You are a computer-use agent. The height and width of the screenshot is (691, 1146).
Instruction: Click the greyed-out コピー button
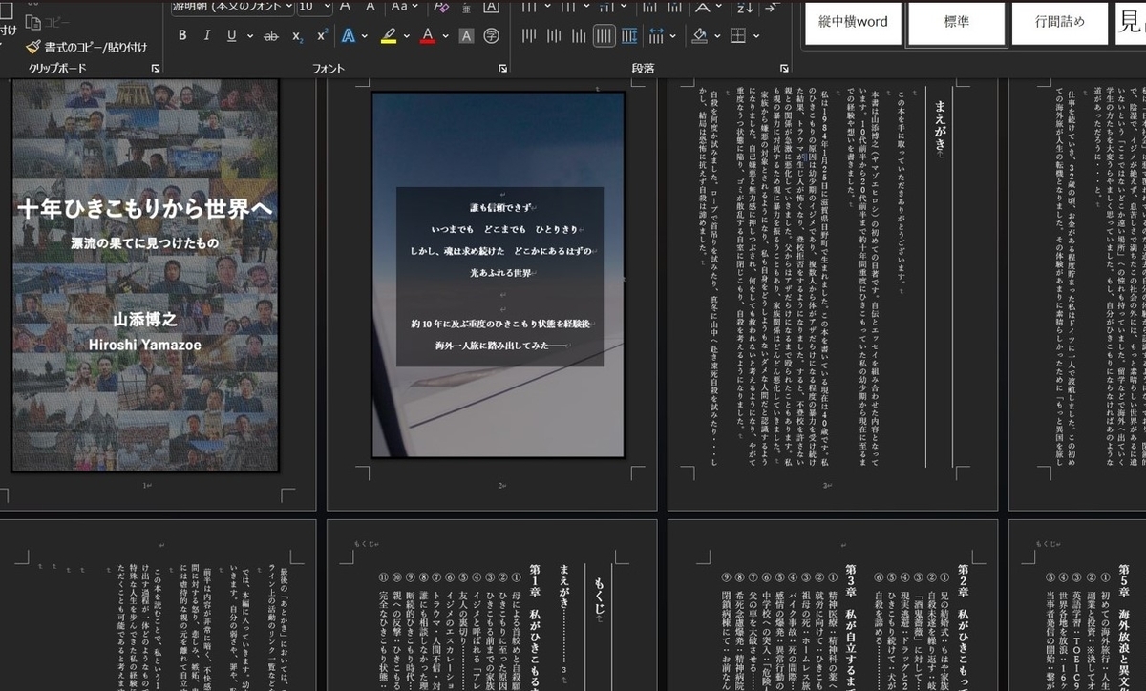48,21
